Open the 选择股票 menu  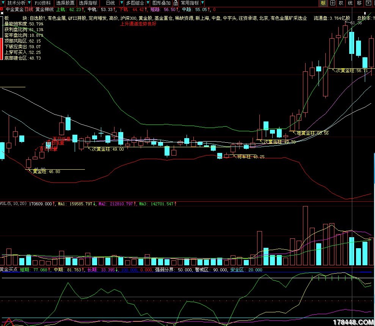(x=65, y=3)
